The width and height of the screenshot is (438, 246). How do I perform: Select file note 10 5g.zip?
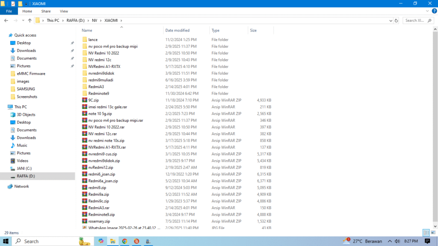click(100, 114)
